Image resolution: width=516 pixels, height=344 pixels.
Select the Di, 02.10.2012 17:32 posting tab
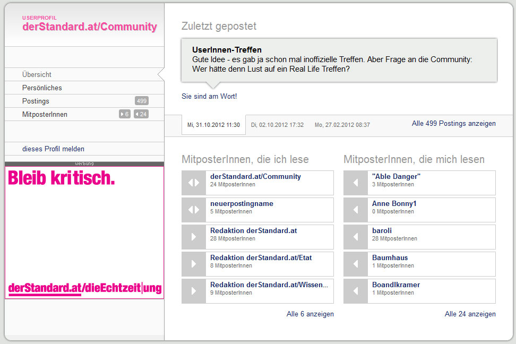tap(277, 125)
